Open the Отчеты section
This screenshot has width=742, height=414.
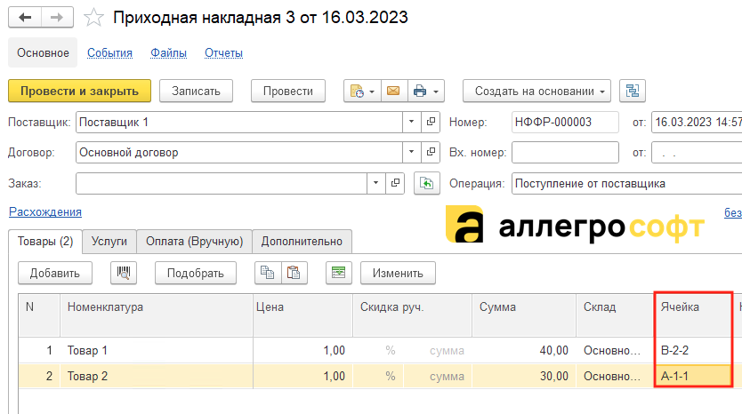pos(223,53)
